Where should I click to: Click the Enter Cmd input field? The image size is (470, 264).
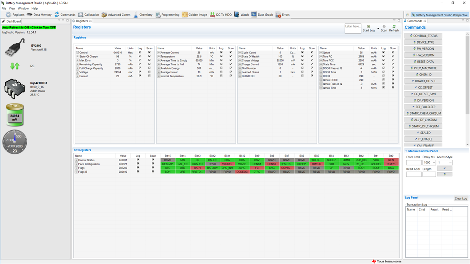click(x=413, y=163)
